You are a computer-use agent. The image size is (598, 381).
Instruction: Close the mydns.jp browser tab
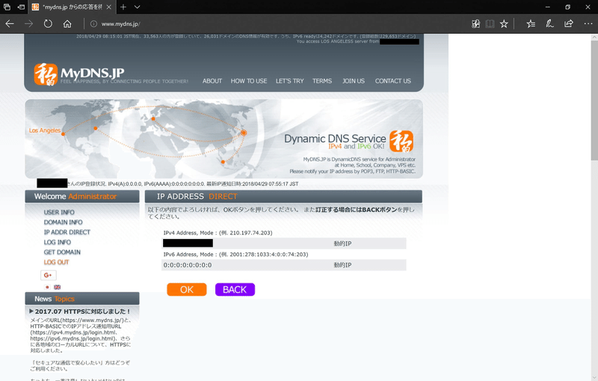point(109,7)
